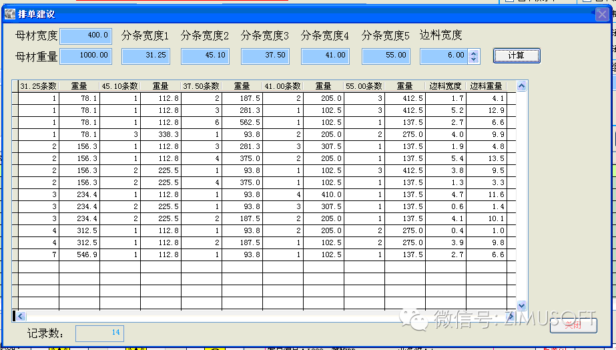Select the 分条宽度5 field showing 55.00
This screenshot has height=350, width=616.
[x=386, y=56]
